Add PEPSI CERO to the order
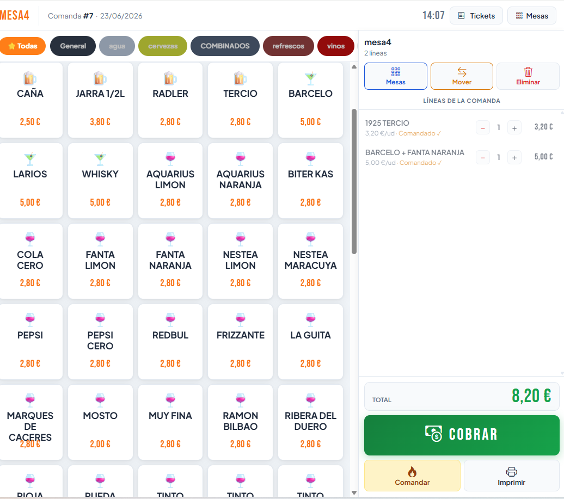 pos(100,342)
